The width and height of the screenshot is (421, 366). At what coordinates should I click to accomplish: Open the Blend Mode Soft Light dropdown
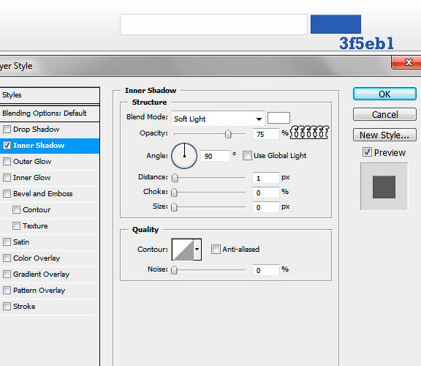point(218,119)
